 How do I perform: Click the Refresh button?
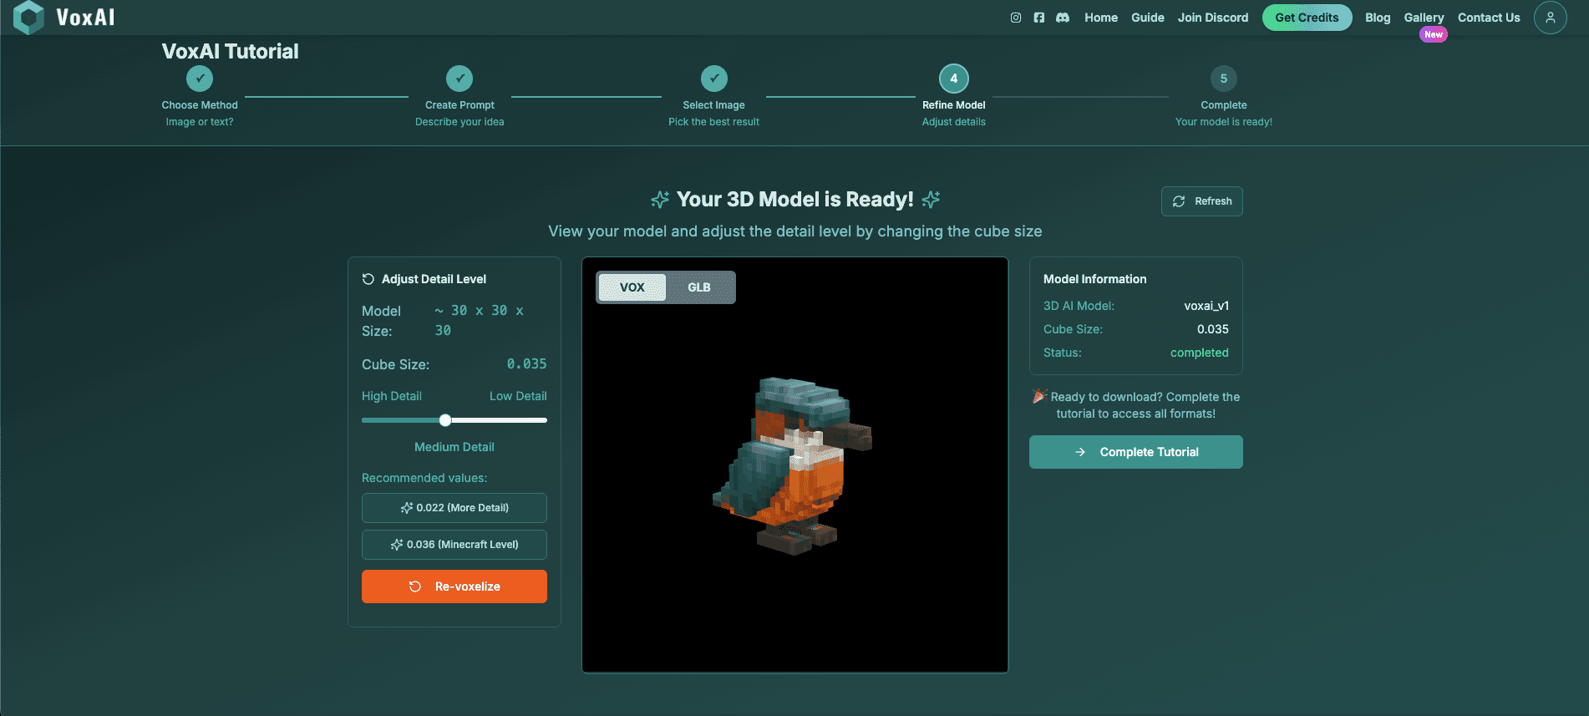coord(1202,201)
